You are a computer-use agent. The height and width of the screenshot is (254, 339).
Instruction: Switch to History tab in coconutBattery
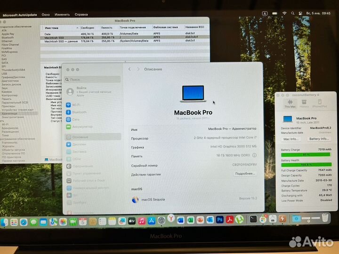pyautogui.click(x=304, y=103)
